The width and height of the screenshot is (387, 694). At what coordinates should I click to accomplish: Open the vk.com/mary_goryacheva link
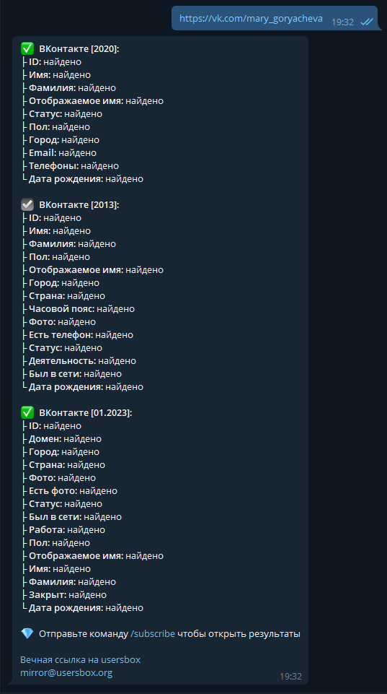(x=251, y=19)
